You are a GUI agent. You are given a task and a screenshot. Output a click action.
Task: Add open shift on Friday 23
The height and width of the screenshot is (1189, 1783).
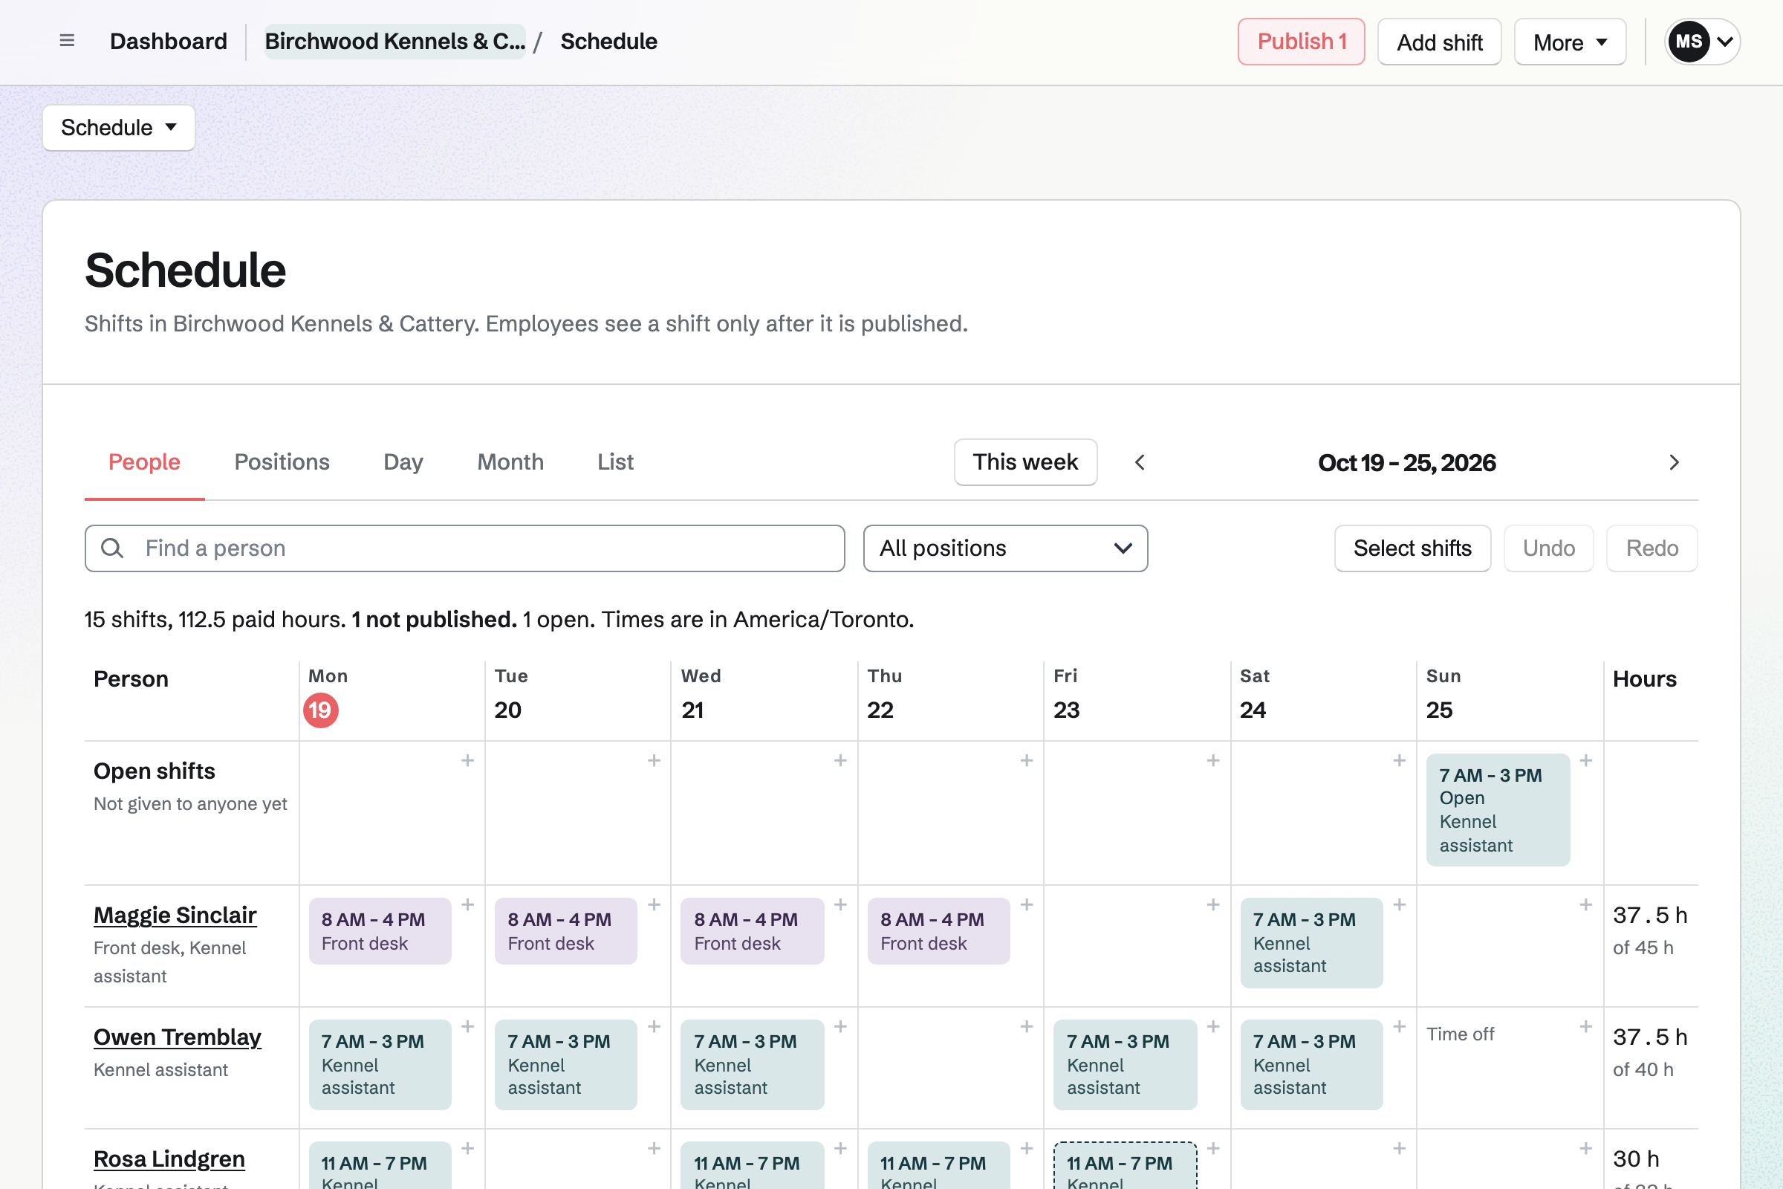[1213, 760]
